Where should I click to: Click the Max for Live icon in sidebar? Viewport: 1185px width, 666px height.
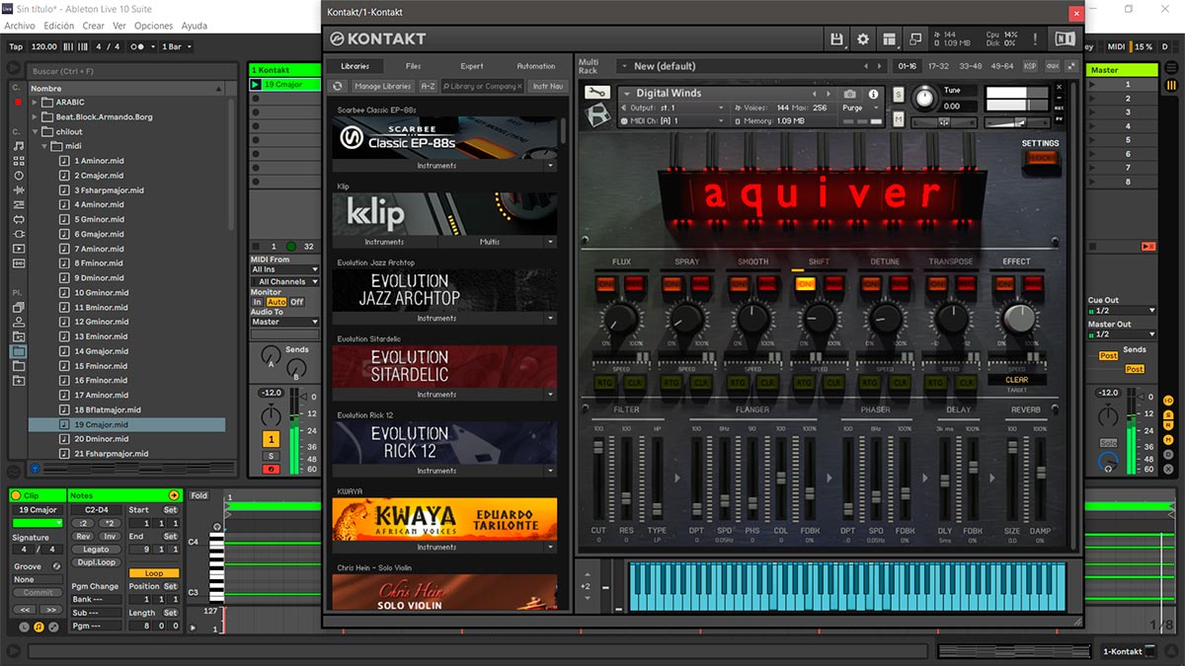pos(19,219)
